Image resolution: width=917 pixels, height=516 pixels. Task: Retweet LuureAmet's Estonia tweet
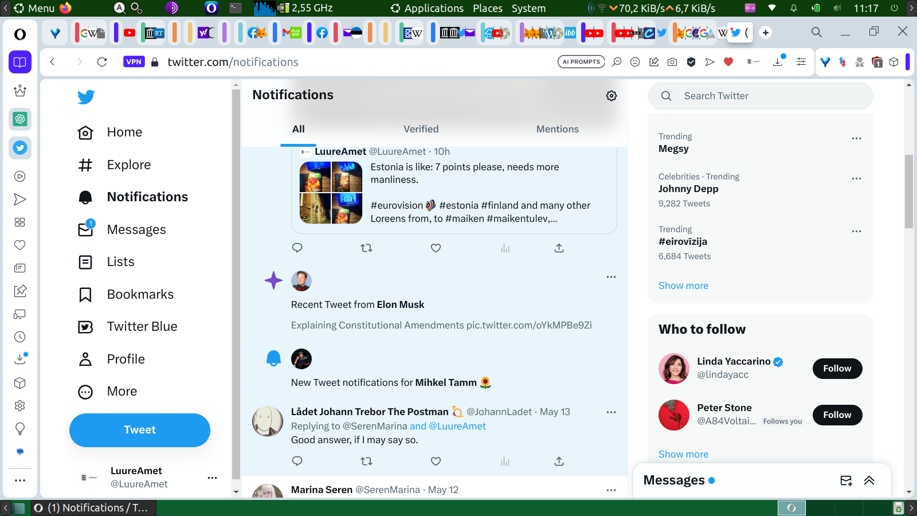click(x=366, y=248)
